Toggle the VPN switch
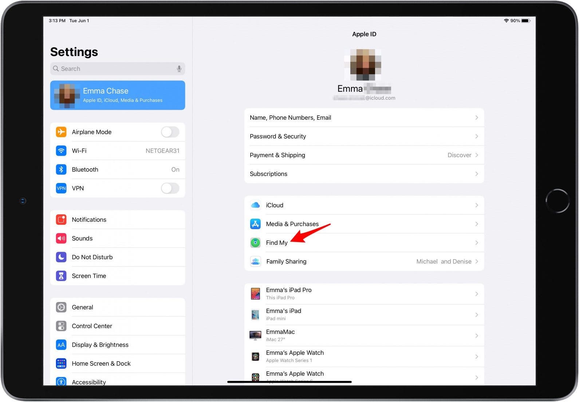Image resolution: width=579 pixels, height=402 pixels. click(x=170, y=188)
